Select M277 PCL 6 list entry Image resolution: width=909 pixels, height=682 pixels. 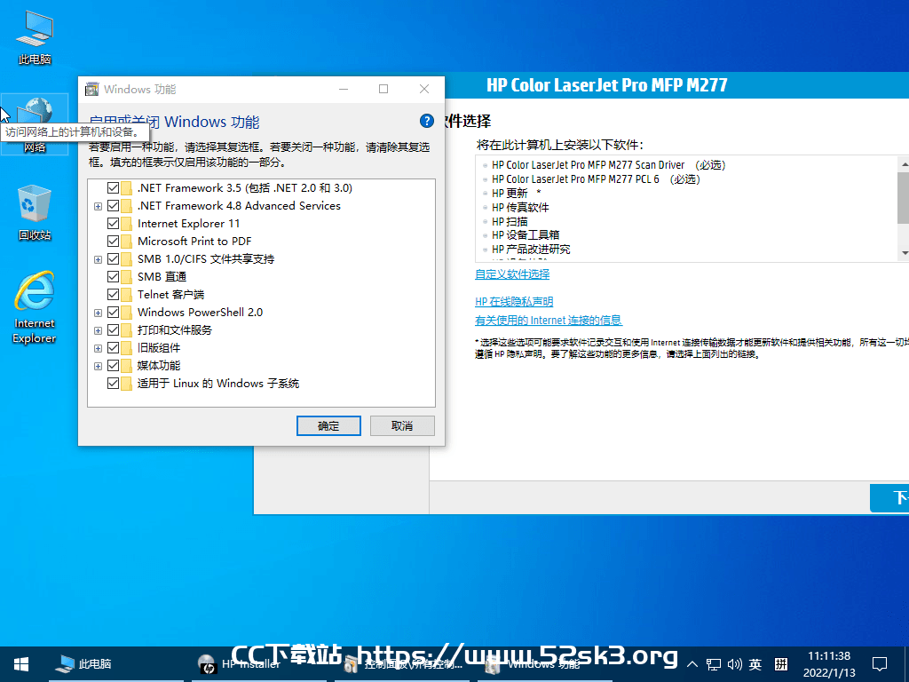coord(596,179)
